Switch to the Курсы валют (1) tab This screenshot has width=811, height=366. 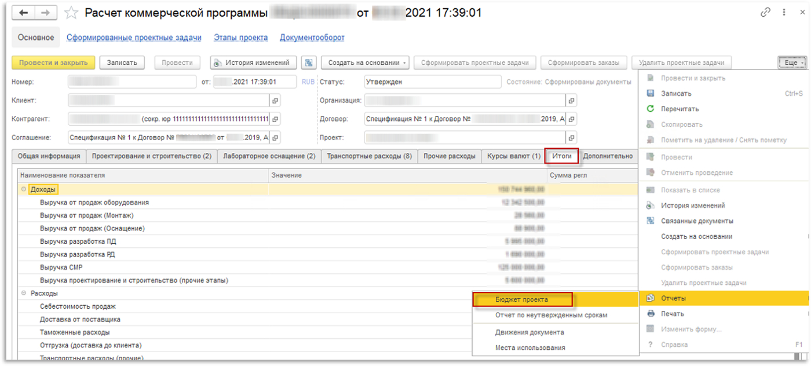click(x=513, y=156)
